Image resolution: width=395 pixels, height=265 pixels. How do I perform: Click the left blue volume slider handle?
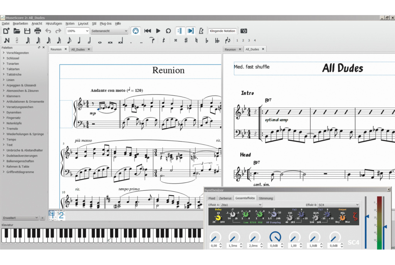[366, 216]
